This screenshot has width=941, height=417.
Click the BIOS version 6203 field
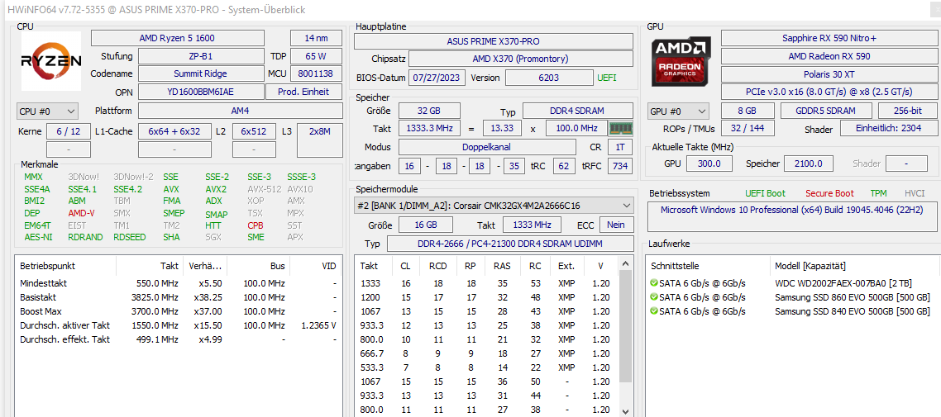tap(548, 78)
